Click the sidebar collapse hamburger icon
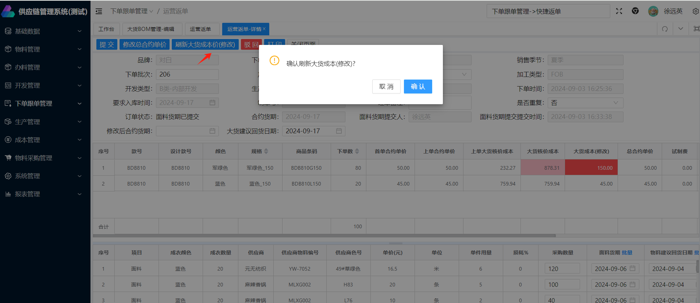Viewport: 700px width, 303px height. pyautogui.click(x=99, y=11)
